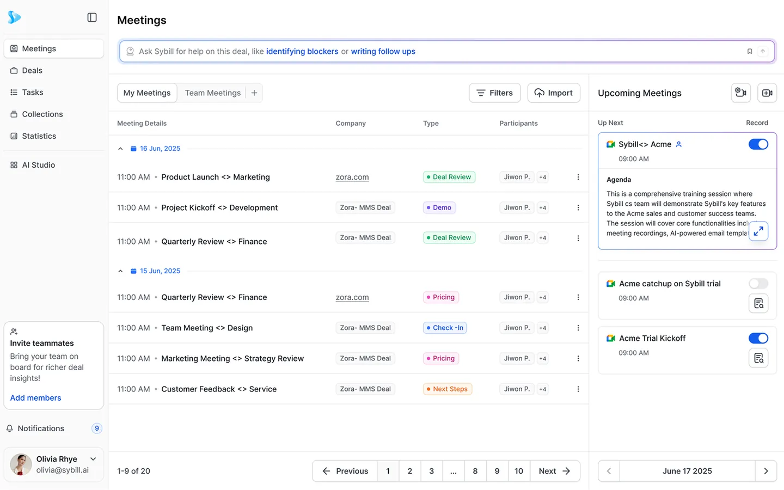Open more options for Customer Feedback <> Service
The width and height of the screenshot is (784, 490).
tap(578, 389)
